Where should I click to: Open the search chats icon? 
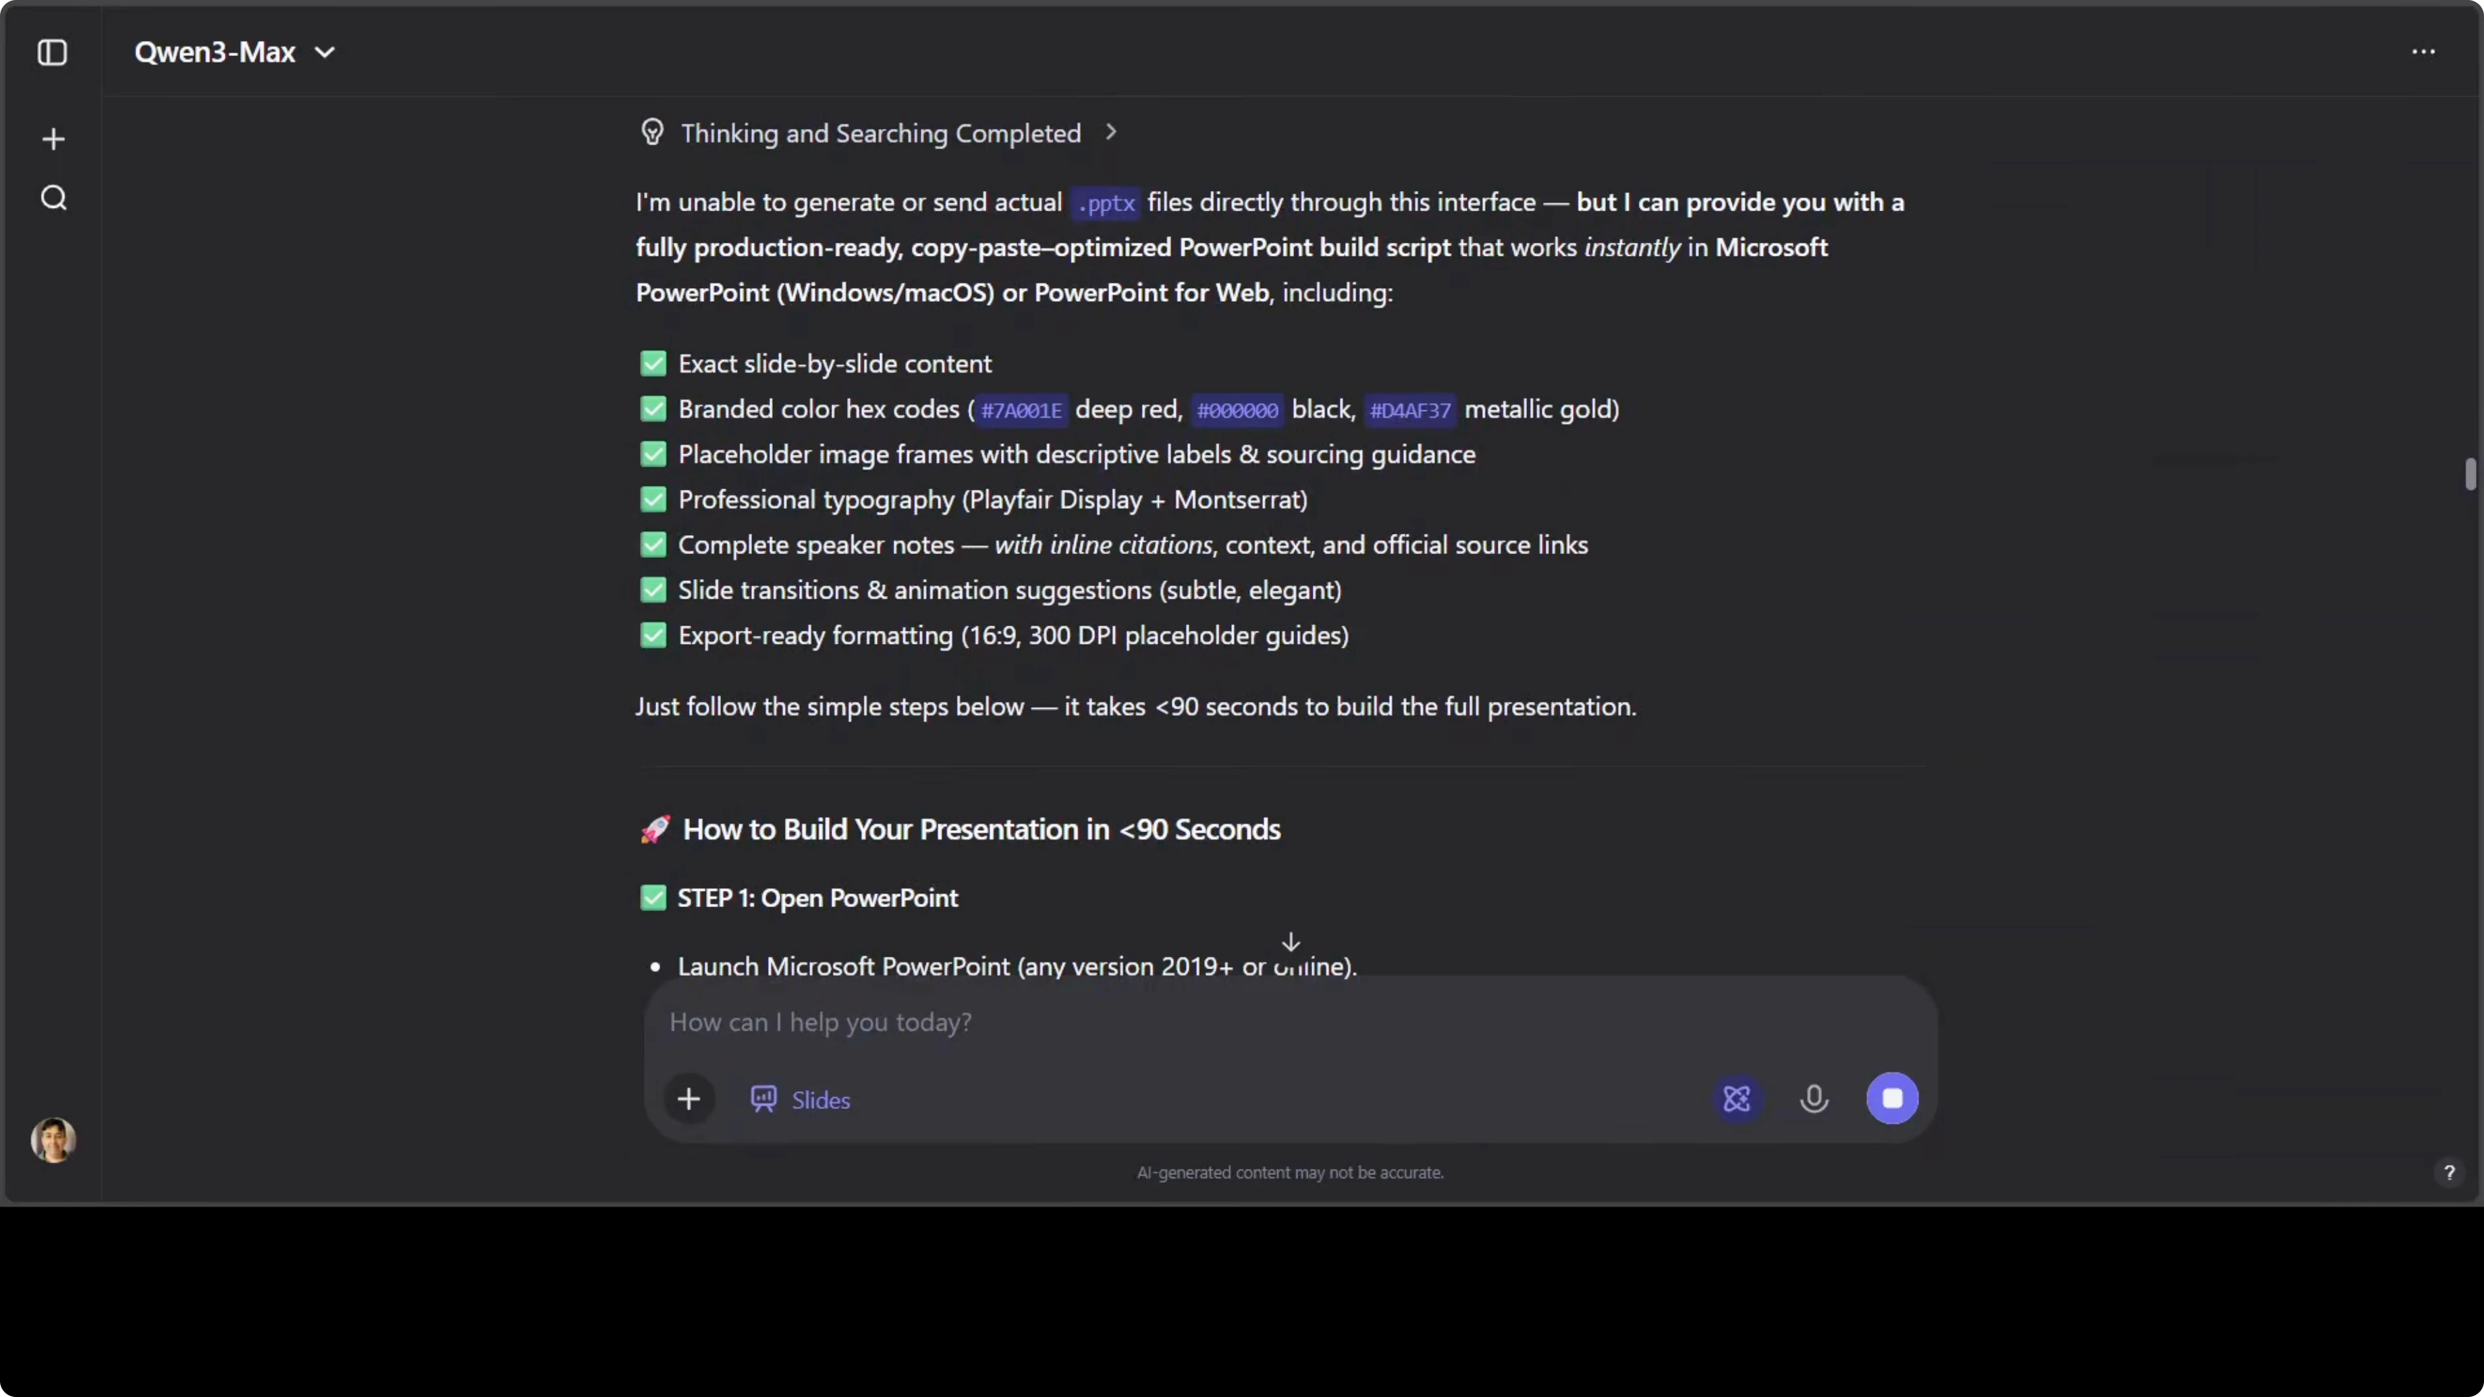(54, 198)
